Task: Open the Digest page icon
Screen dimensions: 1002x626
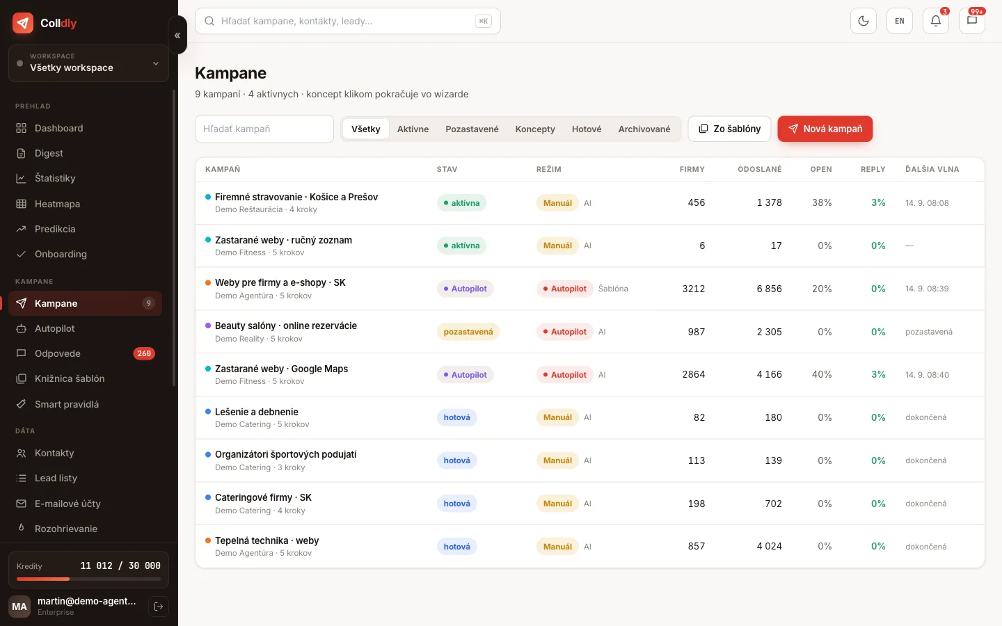Action: pos(21,153)
